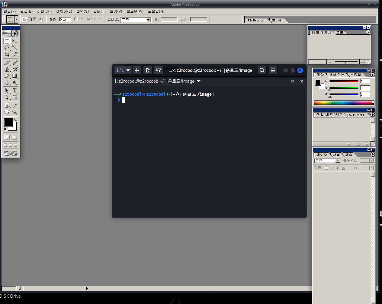Screen dimensions: 382x304
Task: Click Jump to ImageReady button
Action: (x=11, y=153)
